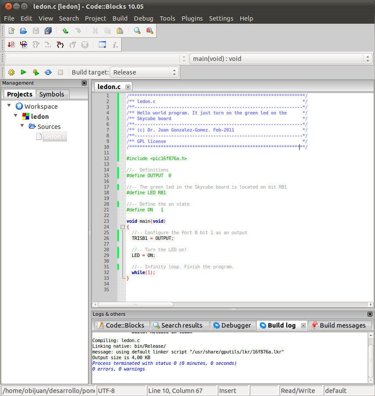Click the Build and run icon

(36, 72)
